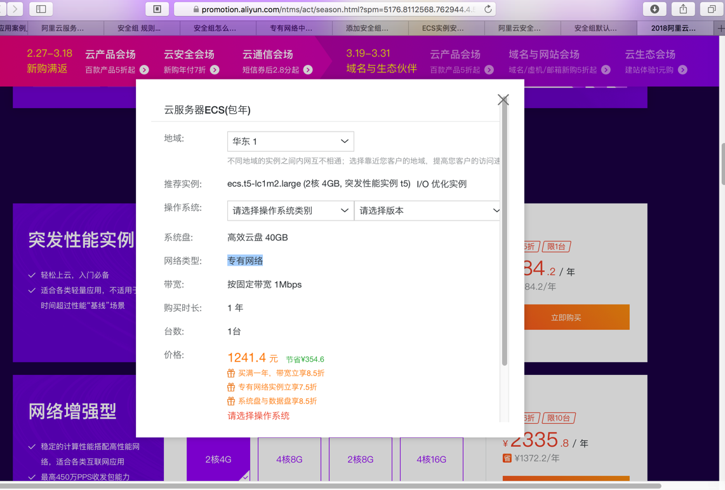Click gift icon beside 专有网络实例立享7.5折

[x=231, y=387]
